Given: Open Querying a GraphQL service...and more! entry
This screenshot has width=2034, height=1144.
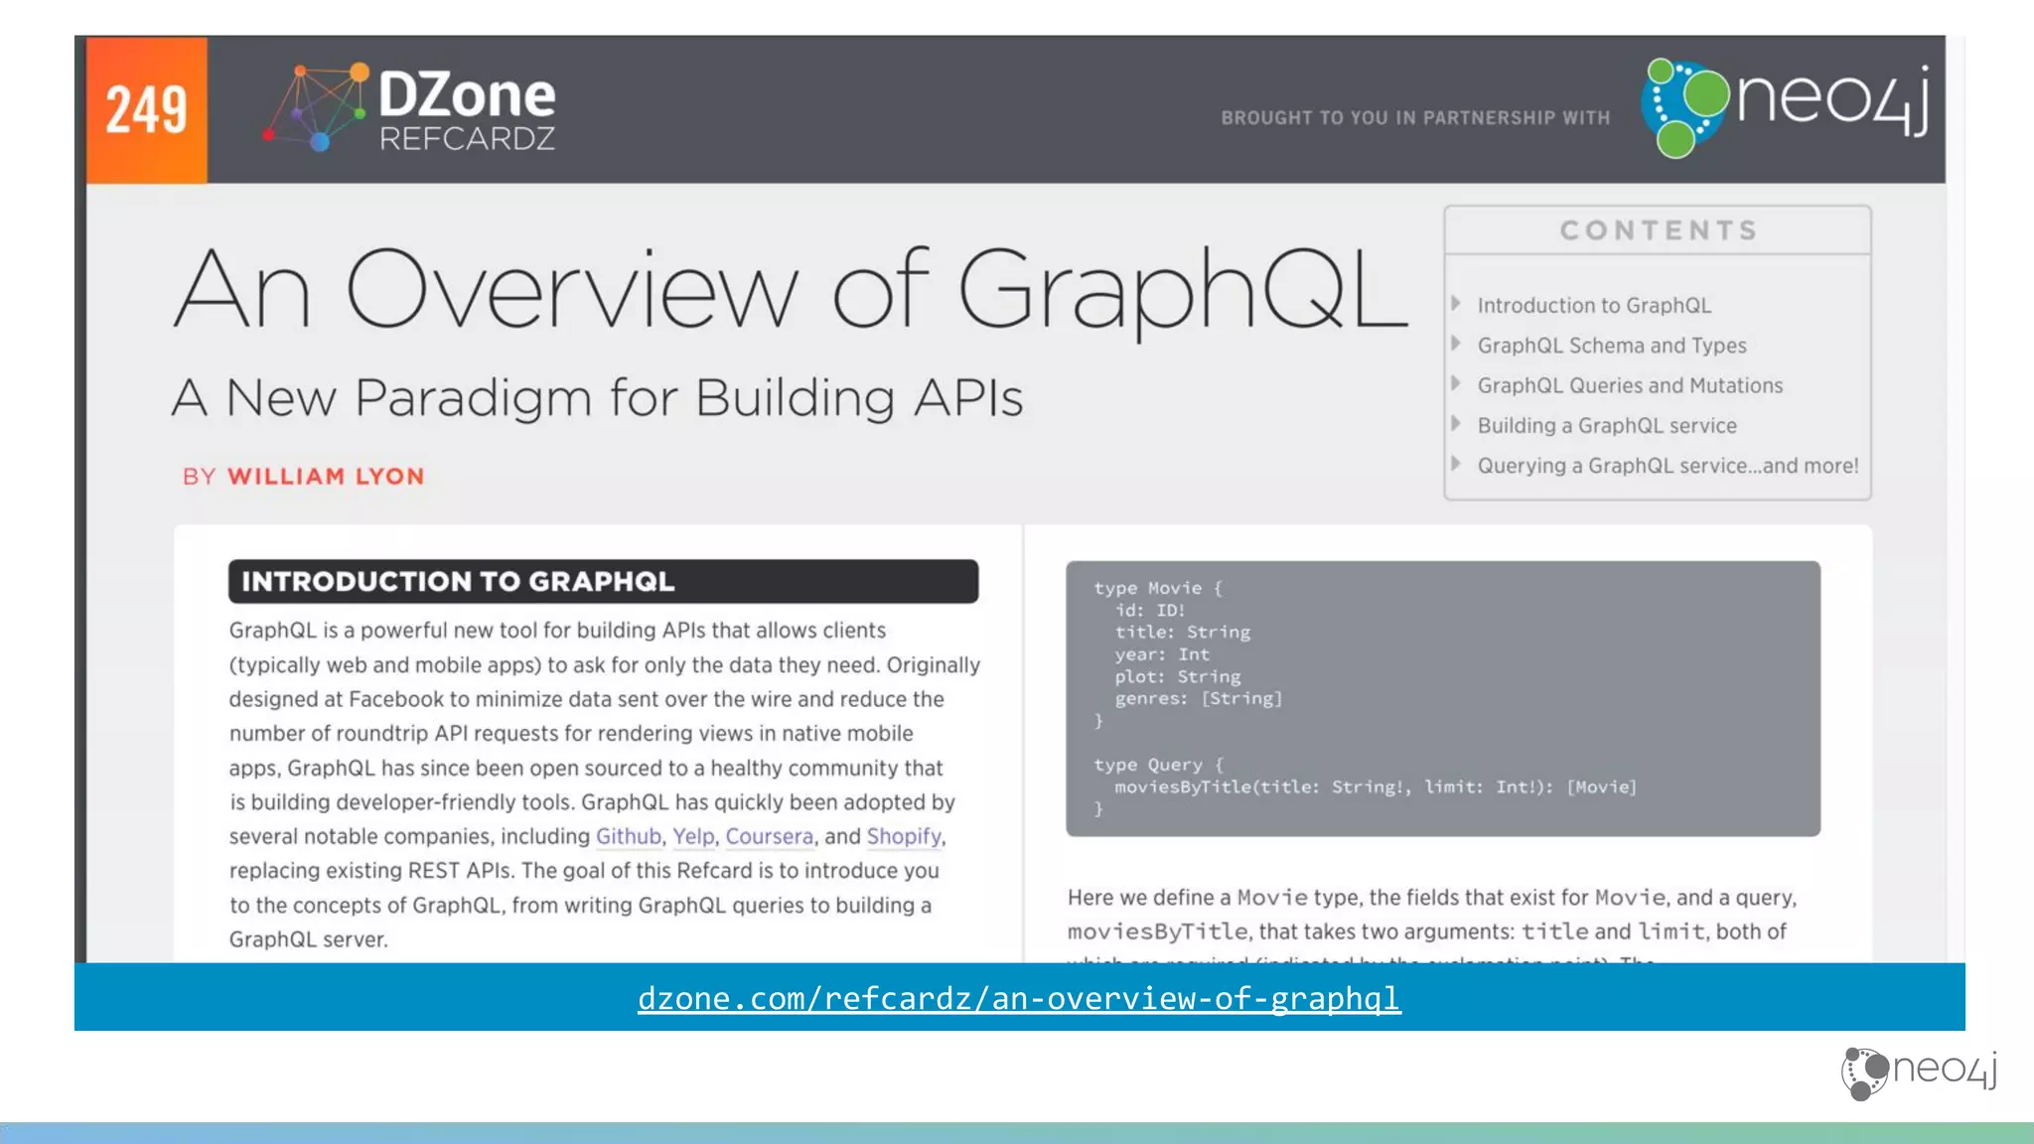Looking at the screenshot, I should (1668, 466).
